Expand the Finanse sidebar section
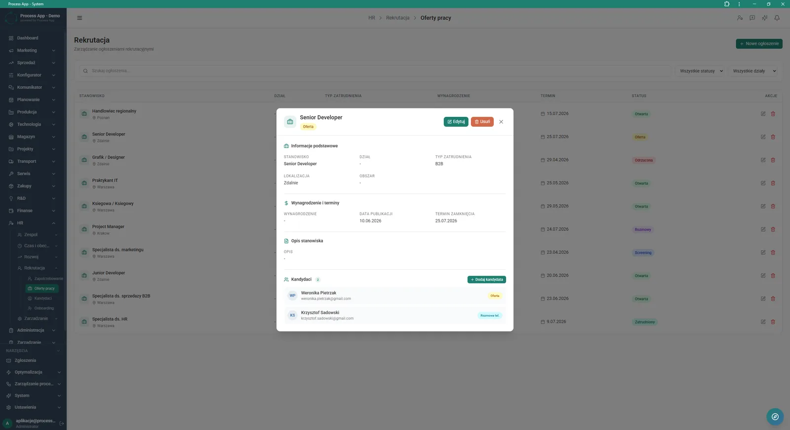This screenshot has width=790, height=430. coord(33,211)
